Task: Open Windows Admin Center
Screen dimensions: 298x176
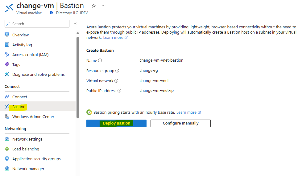Action: (33, 117)
